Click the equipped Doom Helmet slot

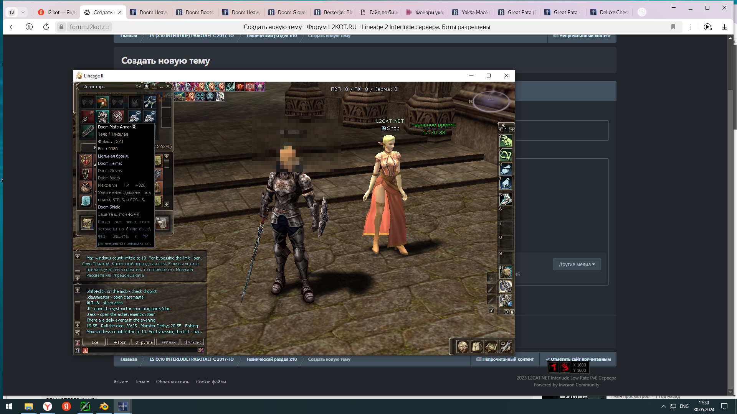102,102
